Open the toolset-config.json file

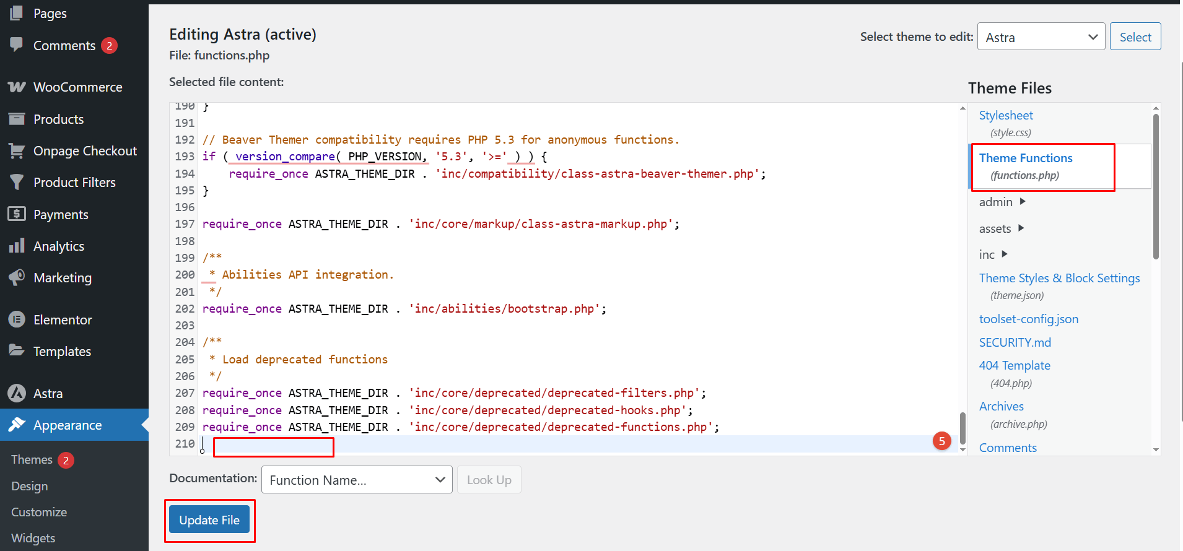1028,319
